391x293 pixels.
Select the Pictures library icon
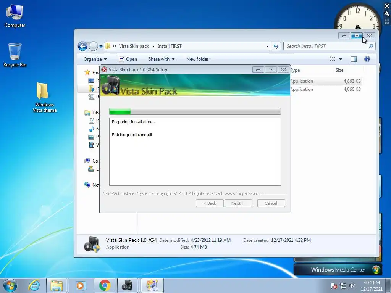click(x=92, y=137)
